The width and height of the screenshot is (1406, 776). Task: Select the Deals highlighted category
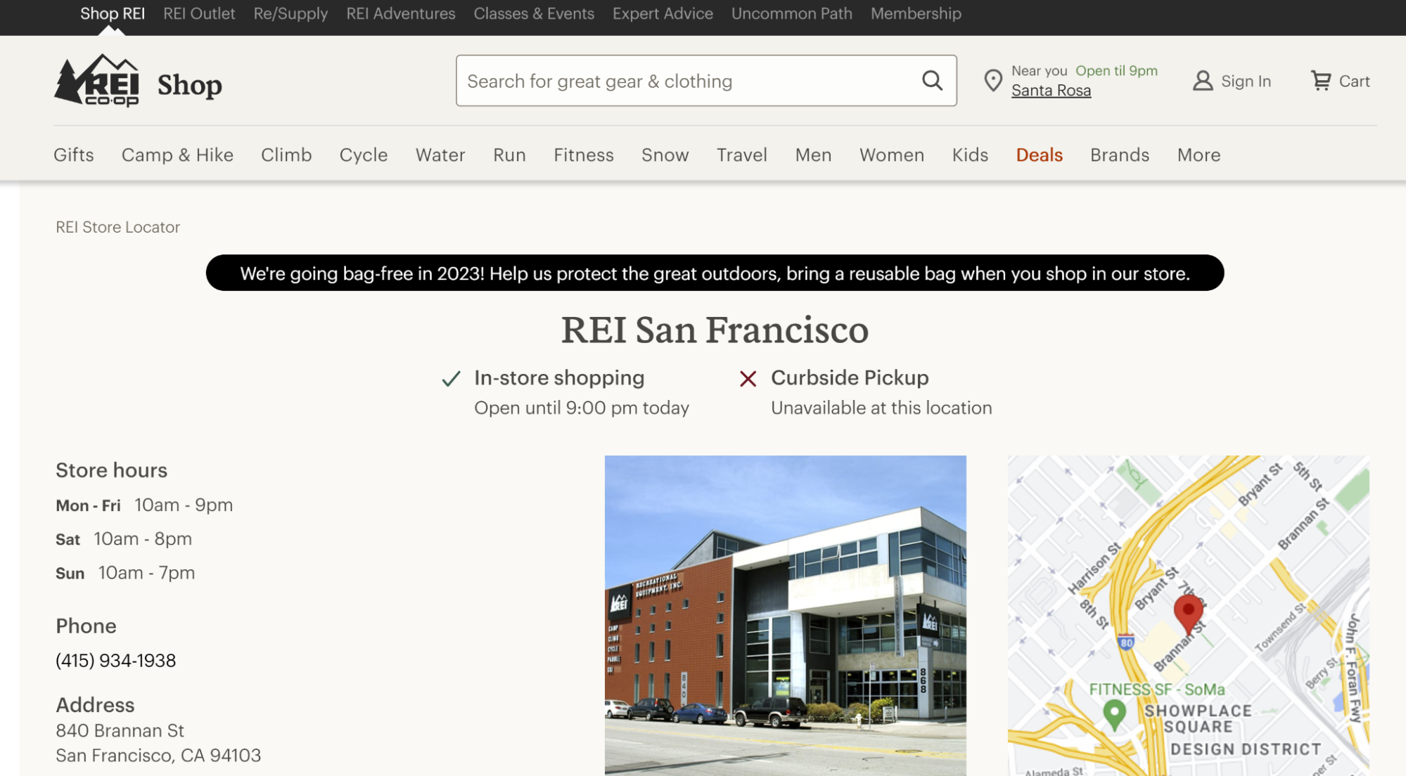point(1039,155)
